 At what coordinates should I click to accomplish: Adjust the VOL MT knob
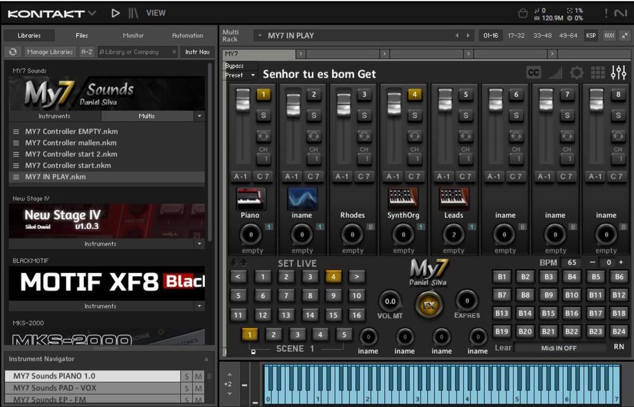(x=390, y=301)
